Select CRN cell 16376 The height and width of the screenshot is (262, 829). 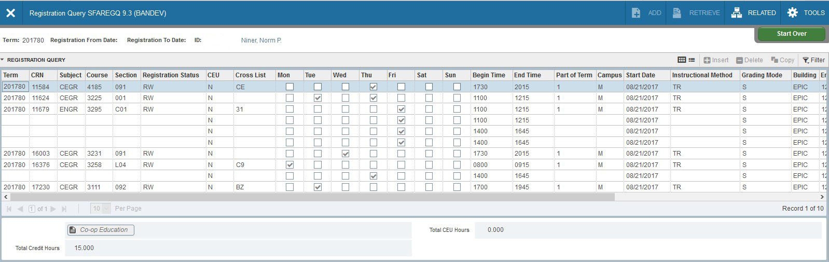[40, 165]
